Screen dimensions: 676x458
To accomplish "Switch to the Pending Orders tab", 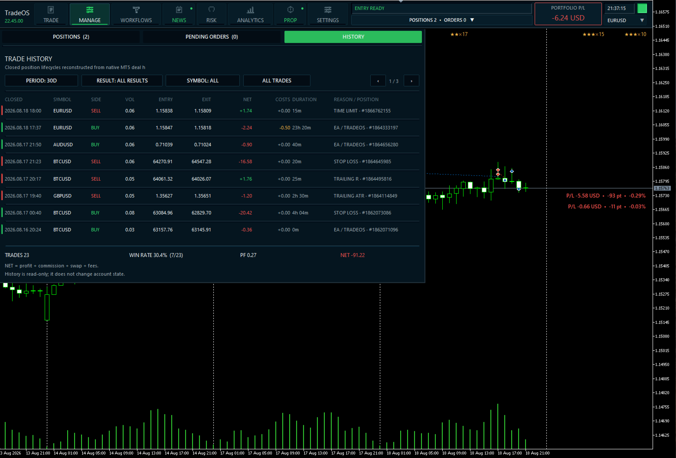I will point(212,37).
